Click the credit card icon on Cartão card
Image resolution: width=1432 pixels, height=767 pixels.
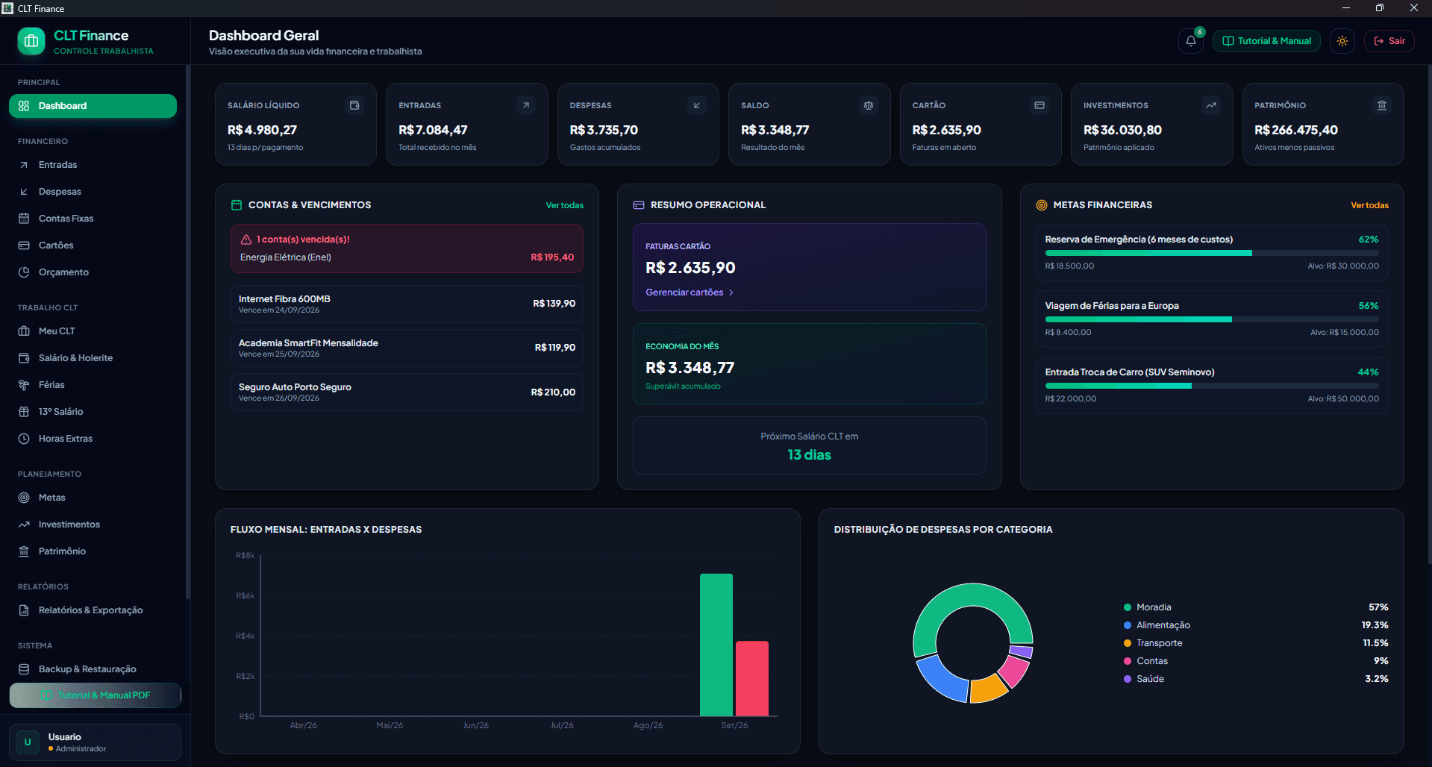click(1039, 105)
